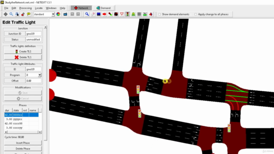Switch to inspect mode magnifier

[x=87, y=14]
